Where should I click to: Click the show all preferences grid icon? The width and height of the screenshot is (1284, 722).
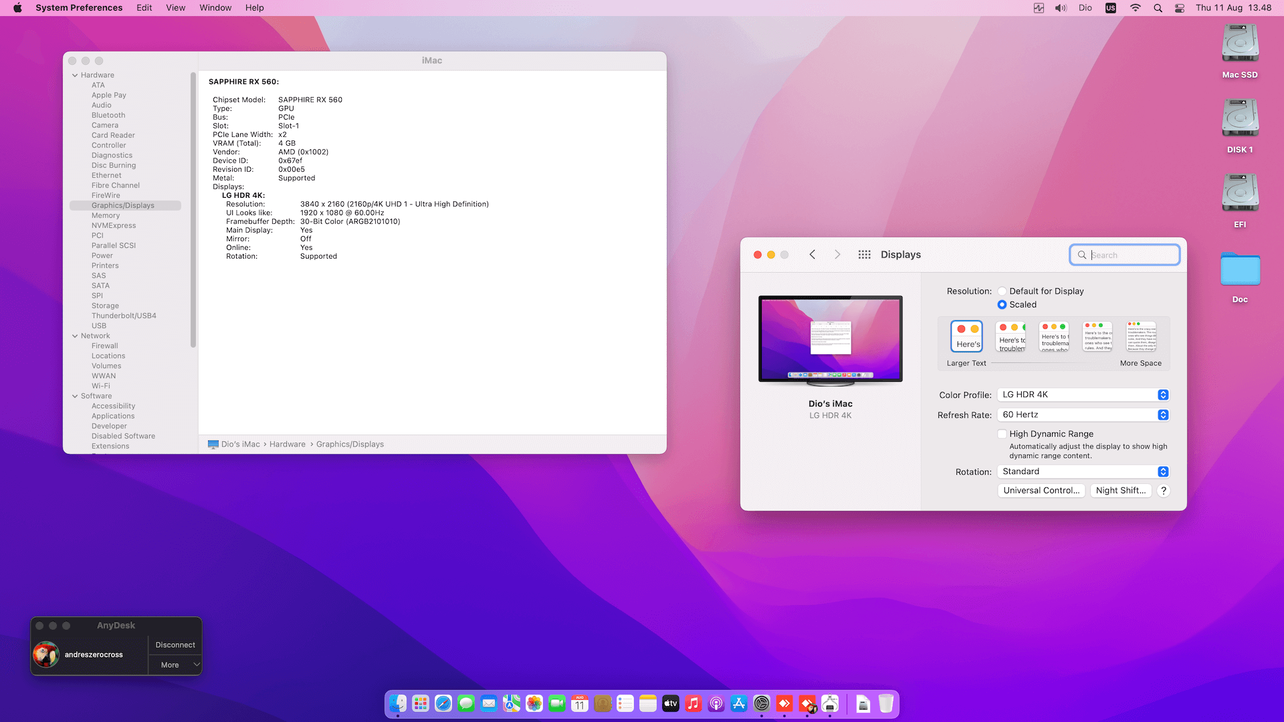(864, 255)
